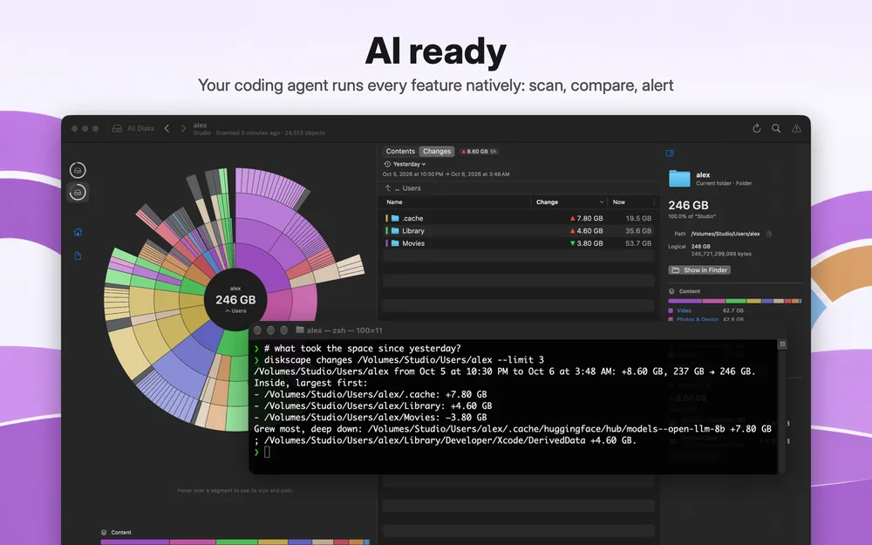The width and height of the screenshot is (872, 545).
Task: Click the Content stack icon below the chart
Action: (x=104, y=532)
